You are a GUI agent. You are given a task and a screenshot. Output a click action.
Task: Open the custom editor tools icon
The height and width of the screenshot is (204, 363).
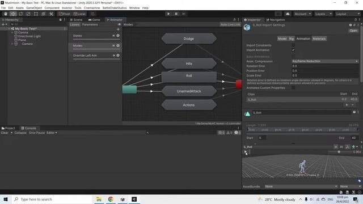(52, 14)
